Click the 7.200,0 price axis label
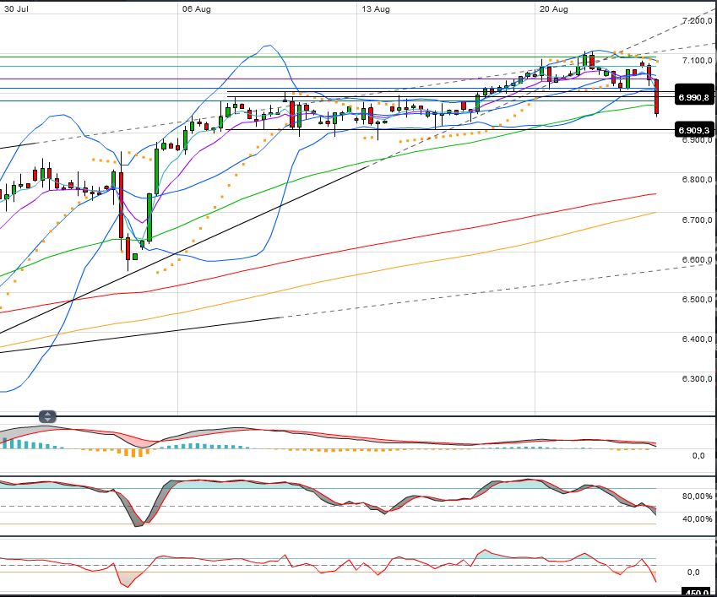This screenshot has height=597, width=717. click(697, 20)
